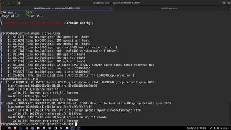The image size is (231, 130).
Task: Click the 'IRQ ppmmu1 not found' line
Action: [45, 37]
